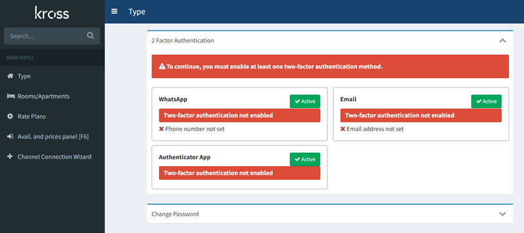
Task: Click the kross logo
Action: click(52, 12)
